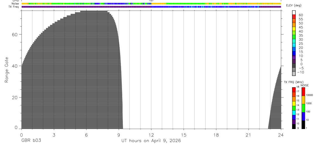Click the black 1–10 NOISE legend band

pos(303,125)
